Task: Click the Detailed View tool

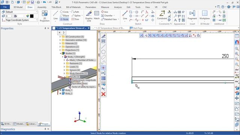Action: tap(109, 19)
